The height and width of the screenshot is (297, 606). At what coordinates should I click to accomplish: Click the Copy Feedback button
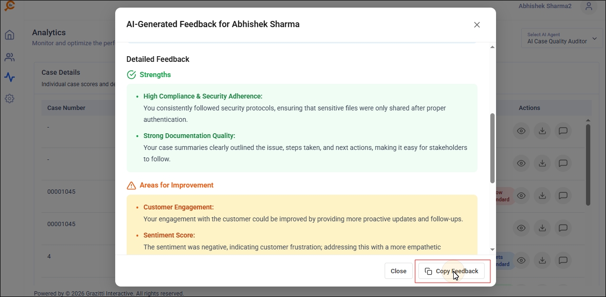click(451, 271)
